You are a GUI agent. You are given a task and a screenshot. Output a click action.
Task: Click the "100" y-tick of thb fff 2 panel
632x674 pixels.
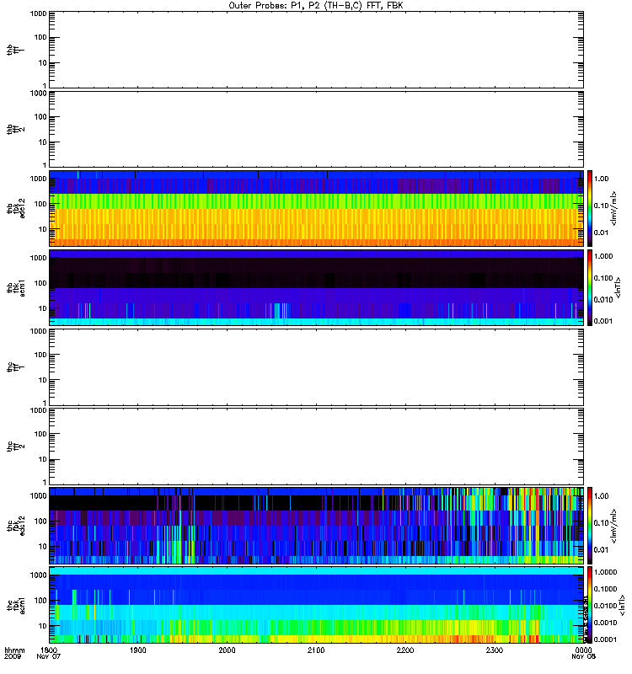coord(40,117)
